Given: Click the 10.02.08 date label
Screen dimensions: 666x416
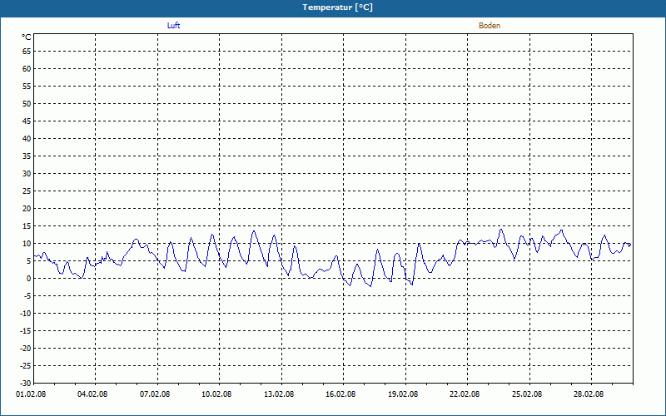Looking at the screenshot, I should [x=216, y=394].
